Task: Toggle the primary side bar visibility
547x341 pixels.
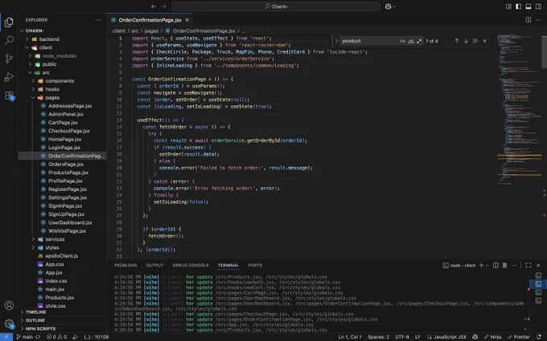Action: coord(518,6)
